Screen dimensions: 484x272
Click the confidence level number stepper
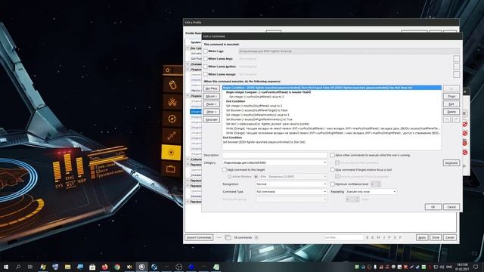pyautogui.click(x=376, y=184)
